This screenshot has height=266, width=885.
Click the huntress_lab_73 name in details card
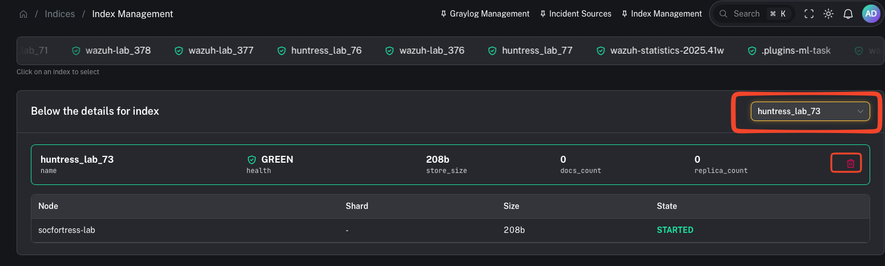(77, 160)
